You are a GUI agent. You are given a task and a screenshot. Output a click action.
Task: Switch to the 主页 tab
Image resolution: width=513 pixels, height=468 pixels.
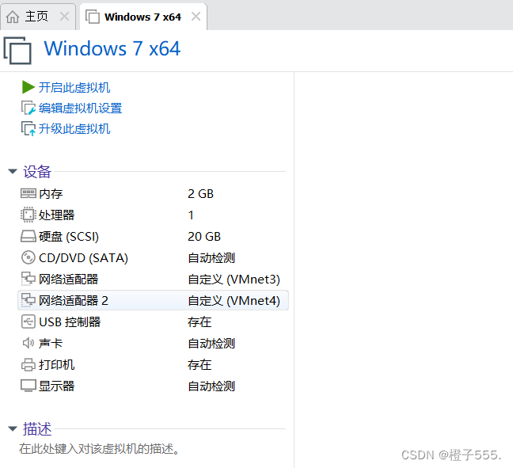(38, 17)
